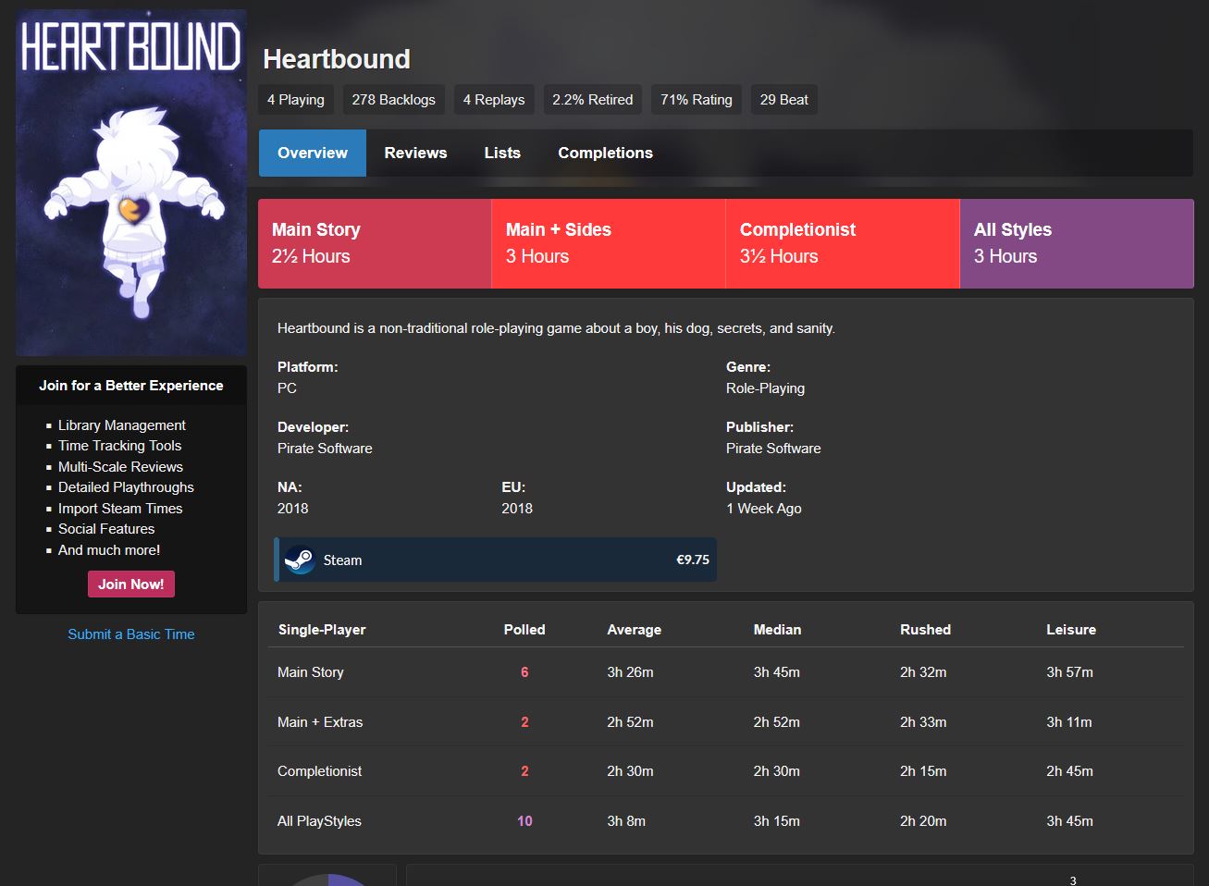The width and height of the screenshot is (1209, 886).
Task: Click the 4 Replays stat badge
Action: point(494,100)
